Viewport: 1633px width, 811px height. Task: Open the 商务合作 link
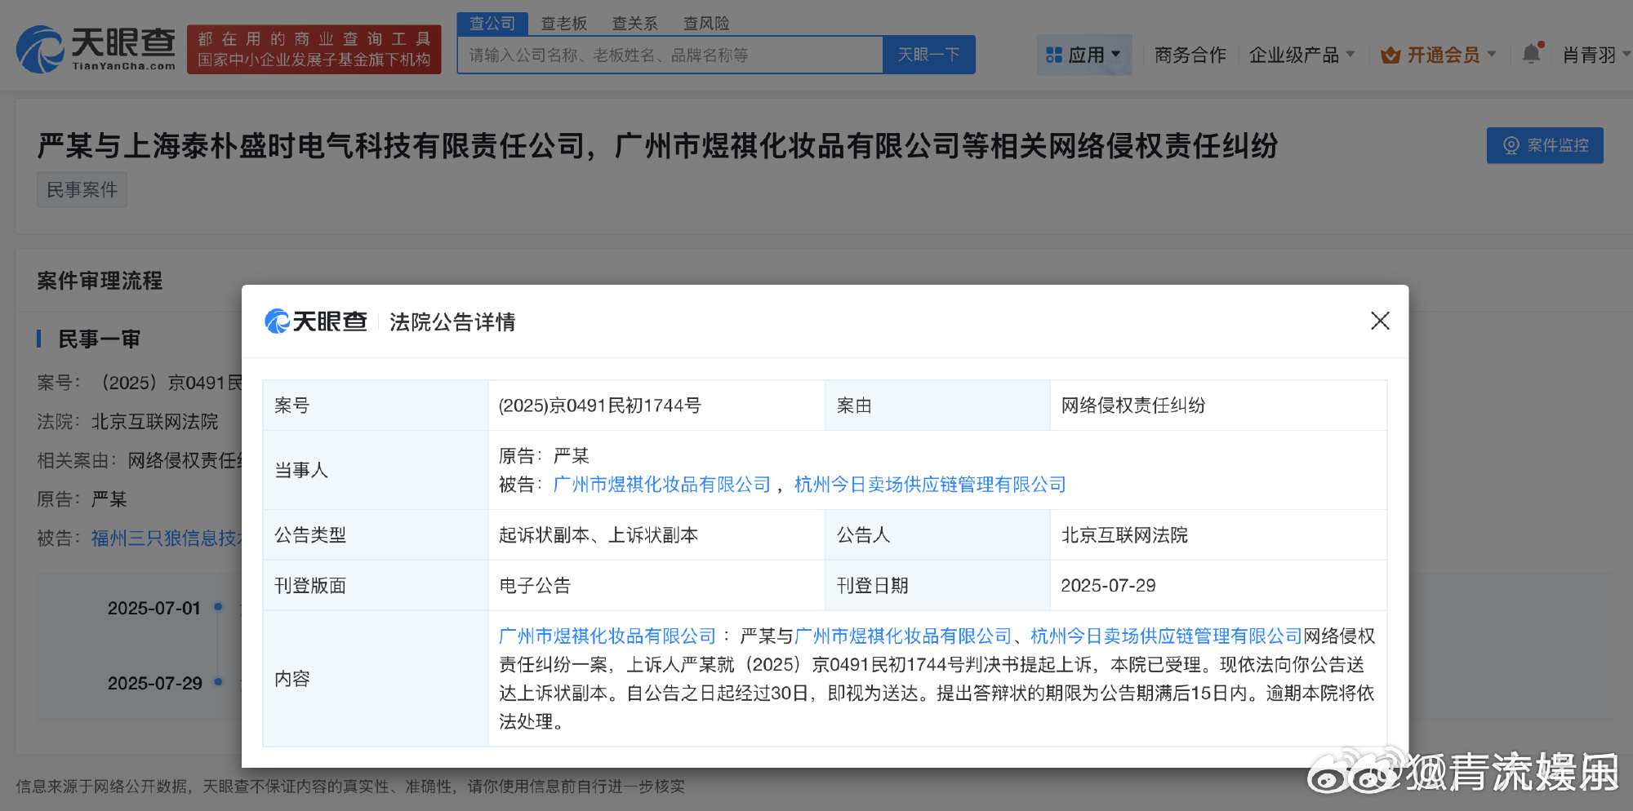coord(1190,55)
